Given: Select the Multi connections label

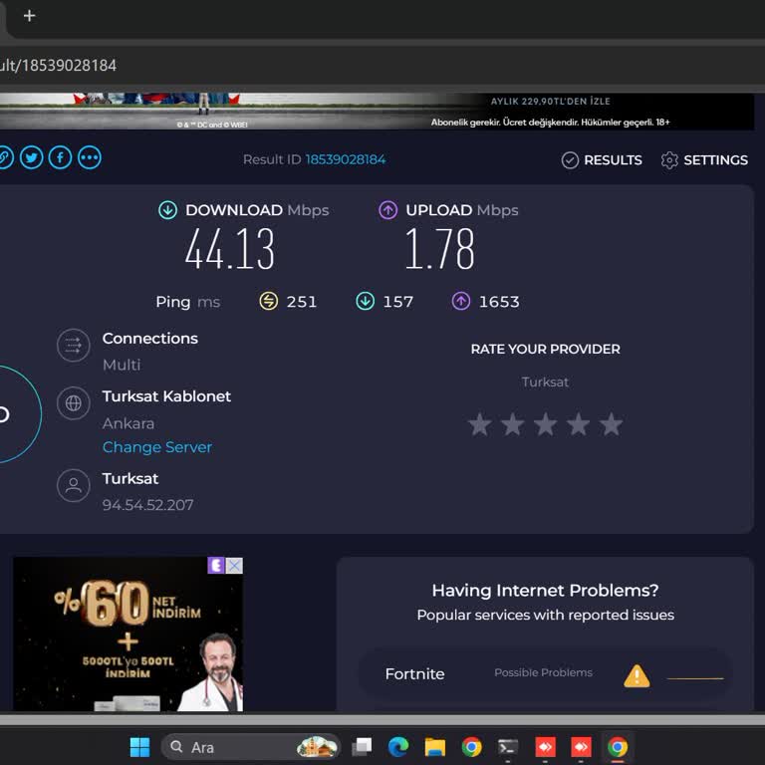Looking at the screenshot, I should (122, 365).
